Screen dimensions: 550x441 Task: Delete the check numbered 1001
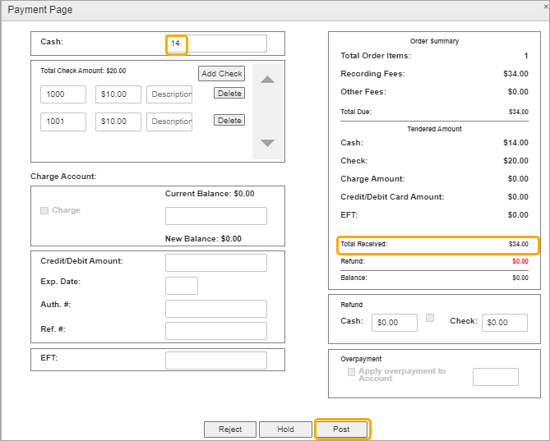(229, 121)
